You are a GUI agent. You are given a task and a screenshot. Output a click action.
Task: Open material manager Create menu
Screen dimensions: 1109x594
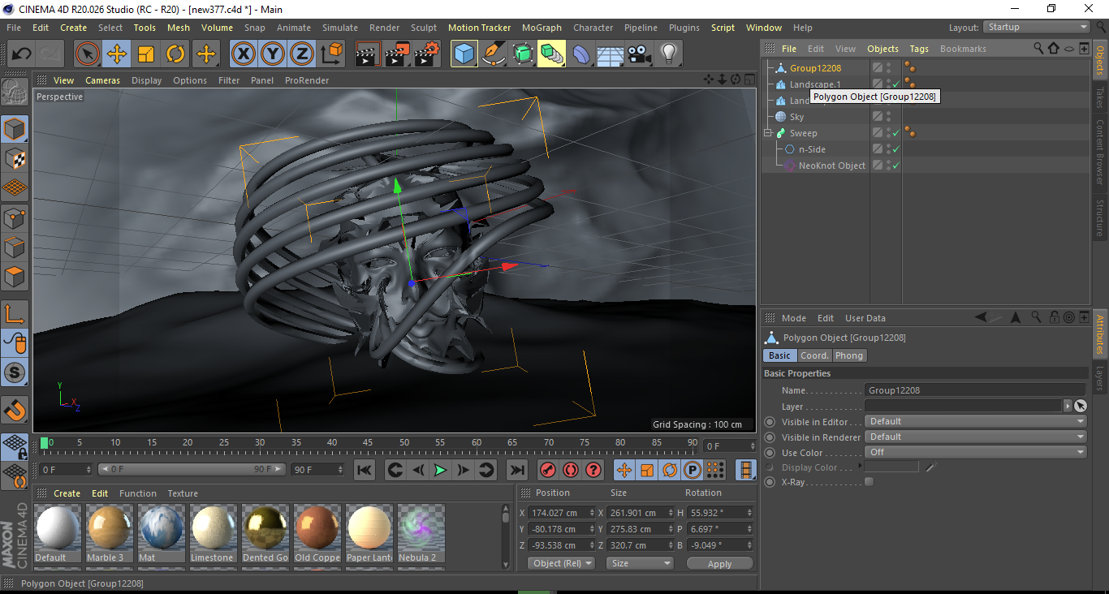tap(67, 493)
